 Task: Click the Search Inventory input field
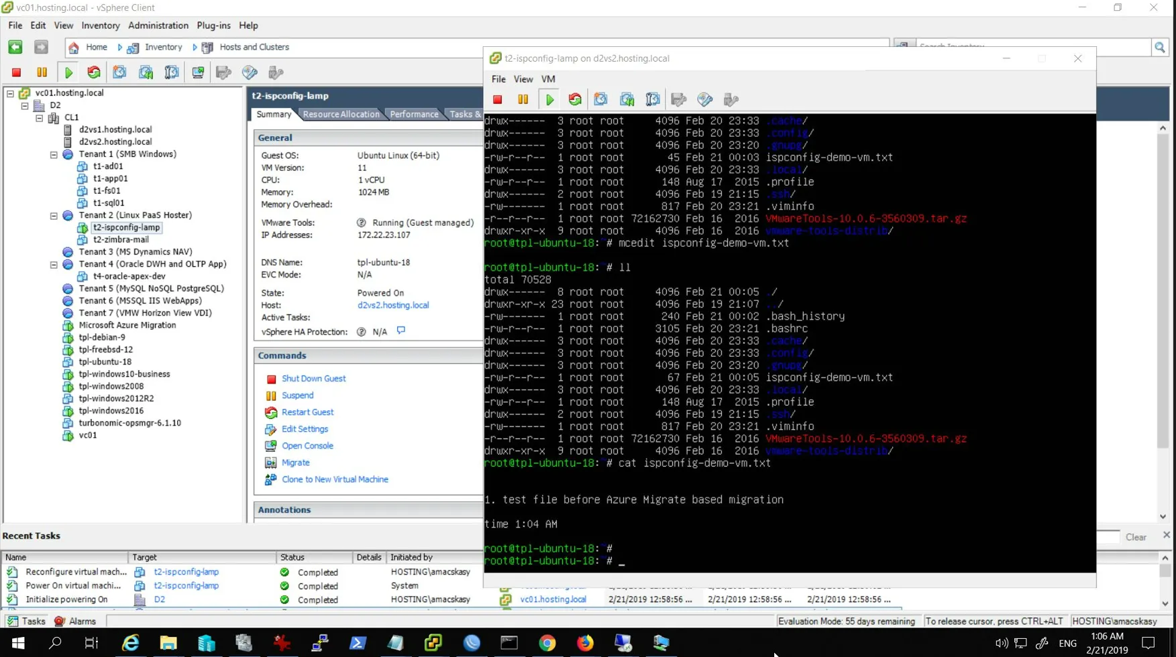tap(1033, 46)
